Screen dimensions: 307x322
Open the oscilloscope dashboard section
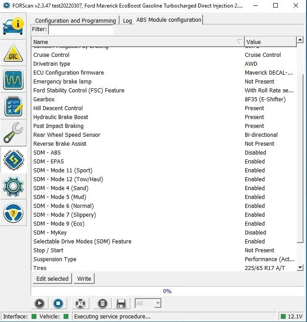13,80
